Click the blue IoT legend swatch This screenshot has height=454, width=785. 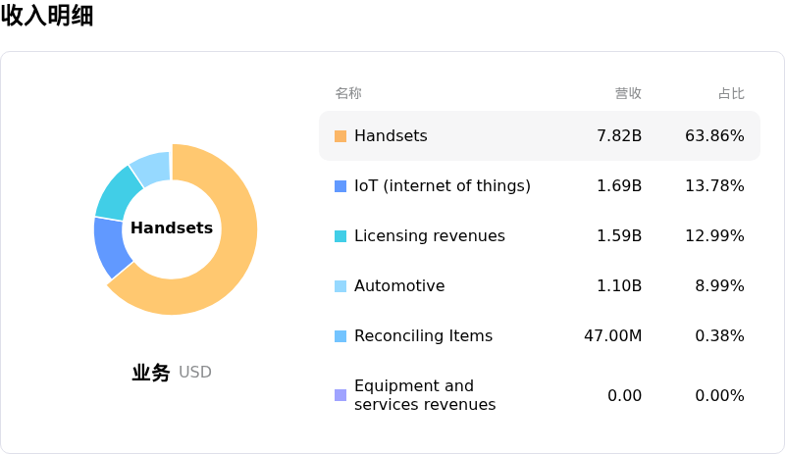340,186
